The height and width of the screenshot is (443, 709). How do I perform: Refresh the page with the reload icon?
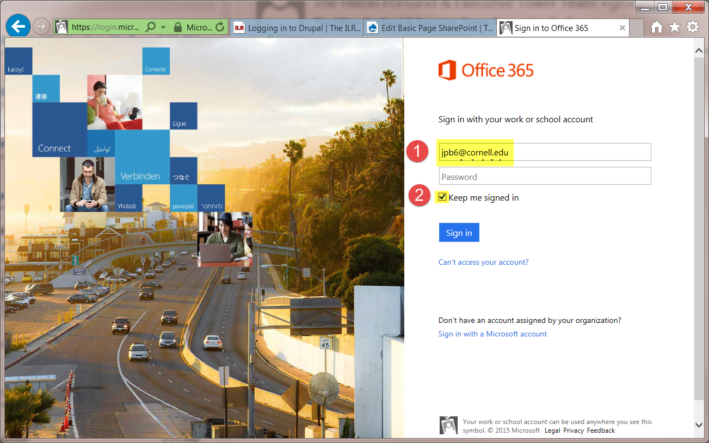point(220,27)
